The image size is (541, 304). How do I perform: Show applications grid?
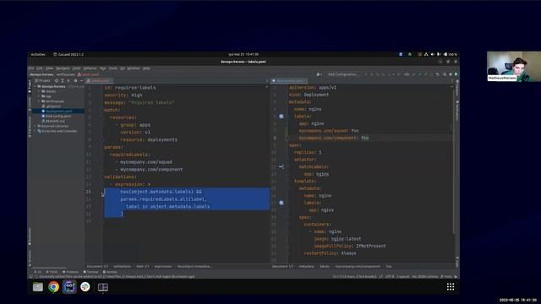(x=451, y=287)
